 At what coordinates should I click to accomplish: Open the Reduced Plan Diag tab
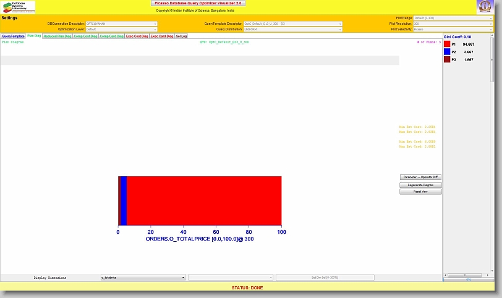click(57, 36)
